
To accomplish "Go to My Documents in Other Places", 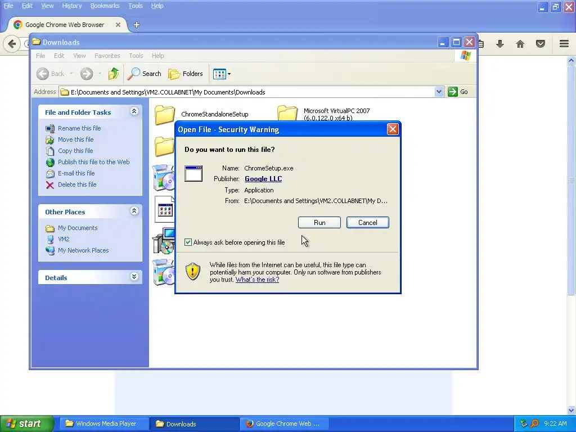I will click(78, 228).
